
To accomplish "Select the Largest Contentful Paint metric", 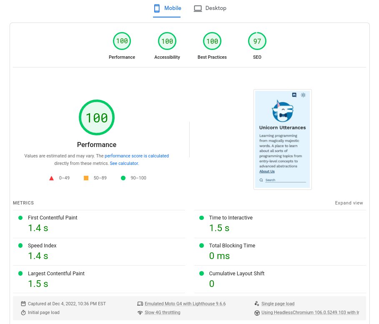I will pyautogui.click(x=99, y=279).
